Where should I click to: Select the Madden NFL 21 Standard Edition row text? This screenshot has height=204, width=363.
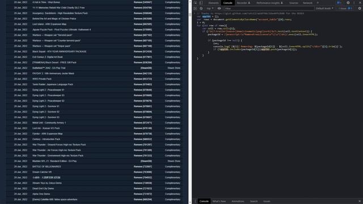point(54,161)
